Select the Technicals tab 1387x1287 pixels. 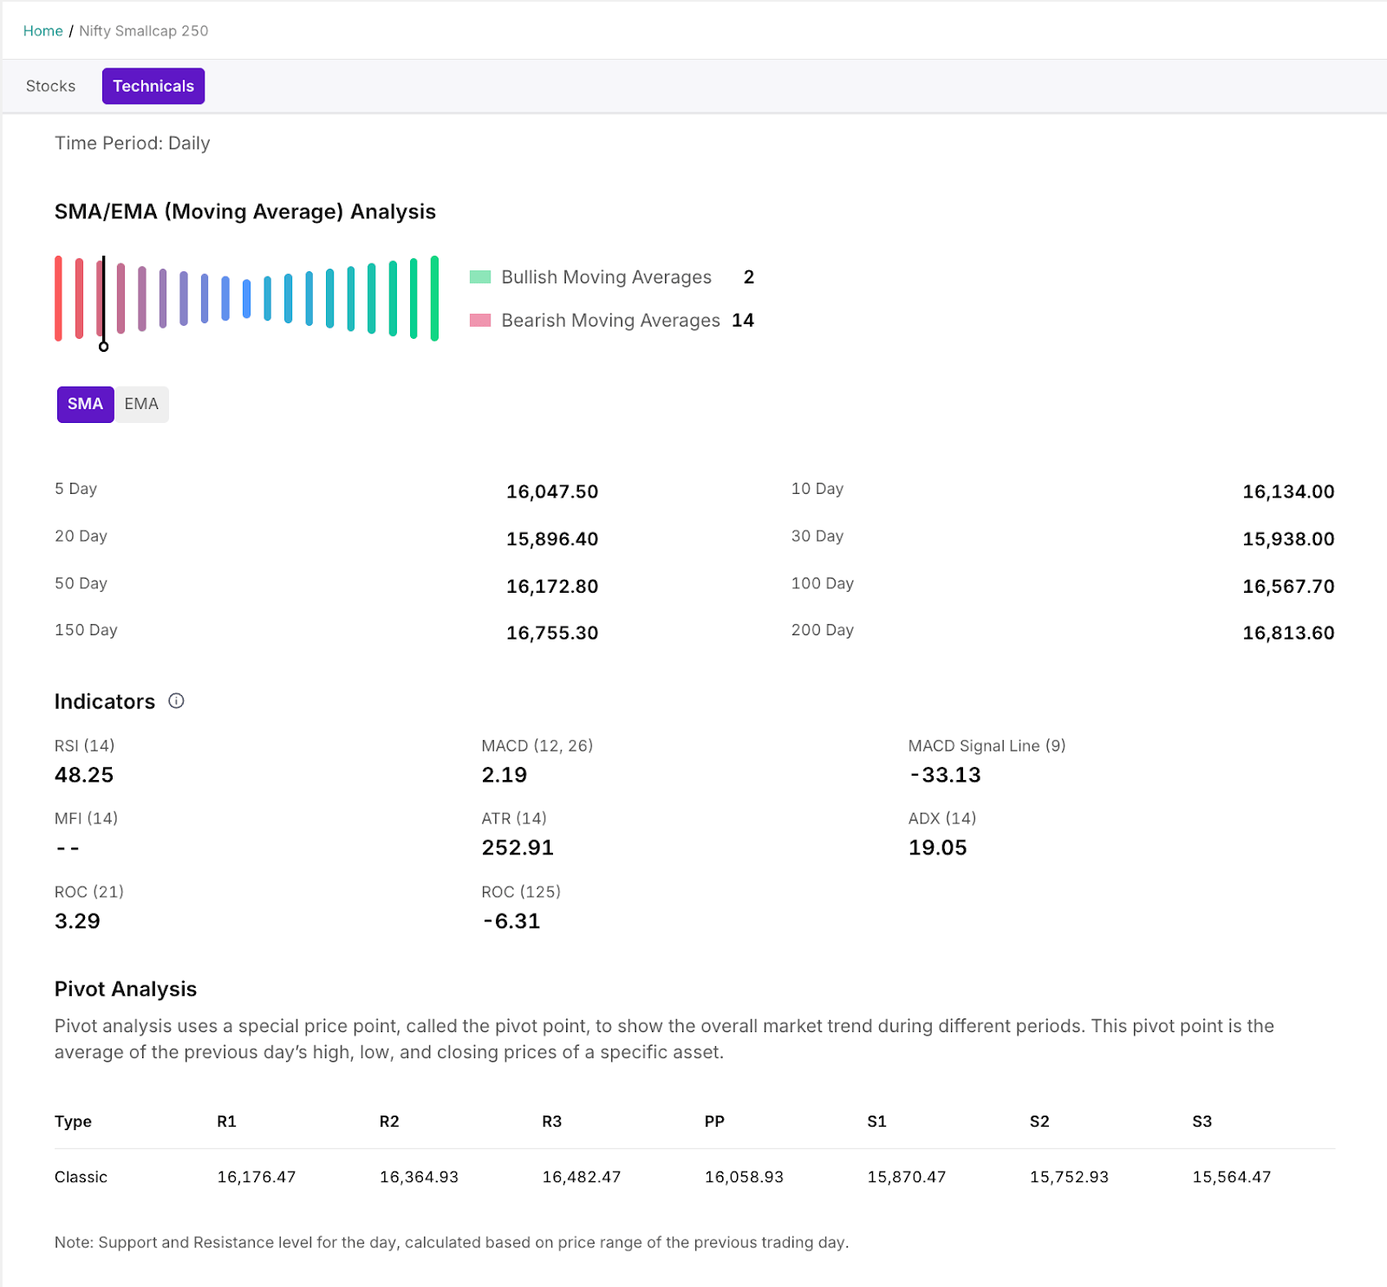pos(153,87)
